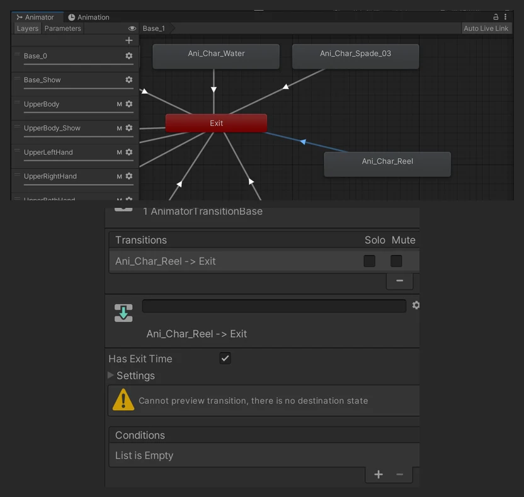Open transition settings gear in inspector
The image size is (524, 497).
coord(416,305)
